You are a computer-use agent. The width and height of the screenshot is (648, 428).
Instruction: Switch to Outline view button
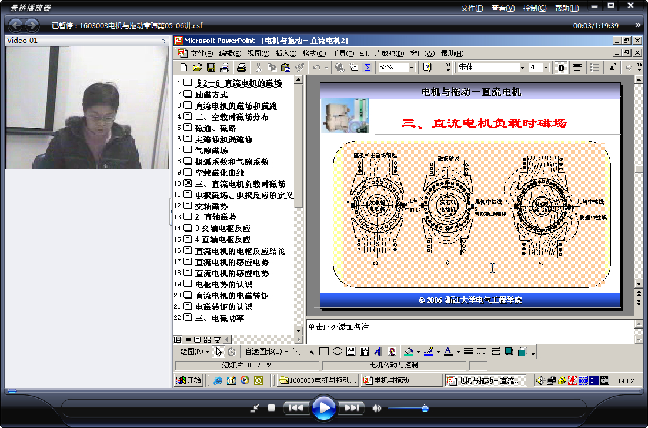(187, 340)
